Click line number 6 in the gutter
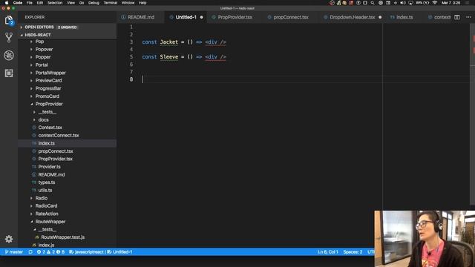The width and height of the screenshot is (475, 267). [x=131, y=65]
